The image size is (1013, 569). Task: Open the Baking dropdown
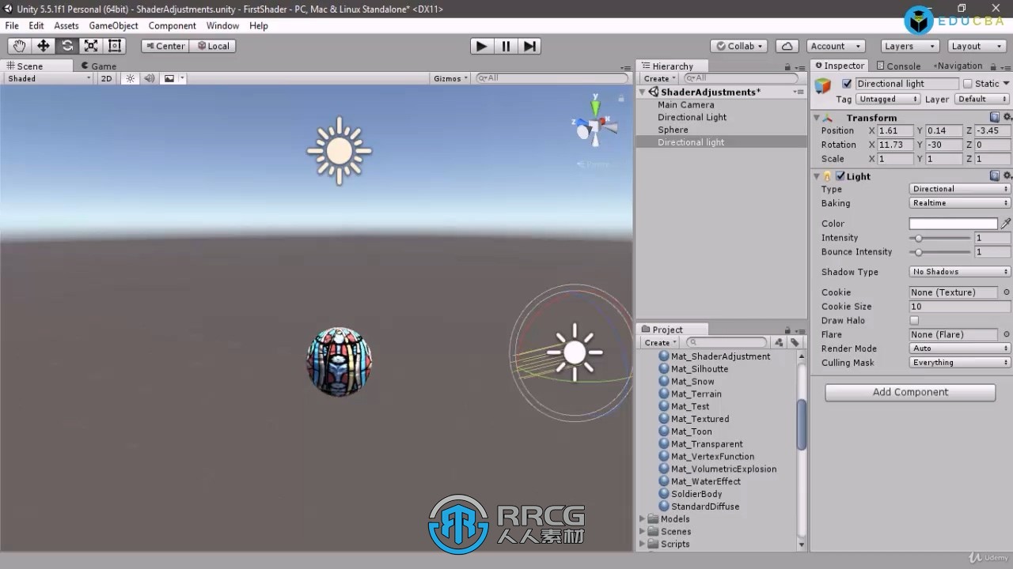point(960,203)
